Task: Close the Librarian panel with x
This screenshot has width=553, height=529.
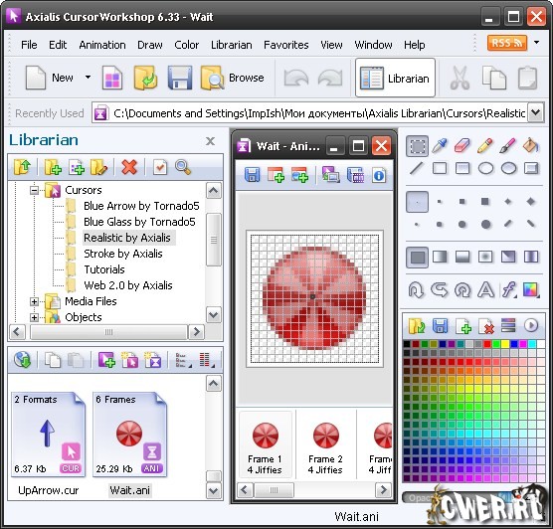Action: (210, 141)
